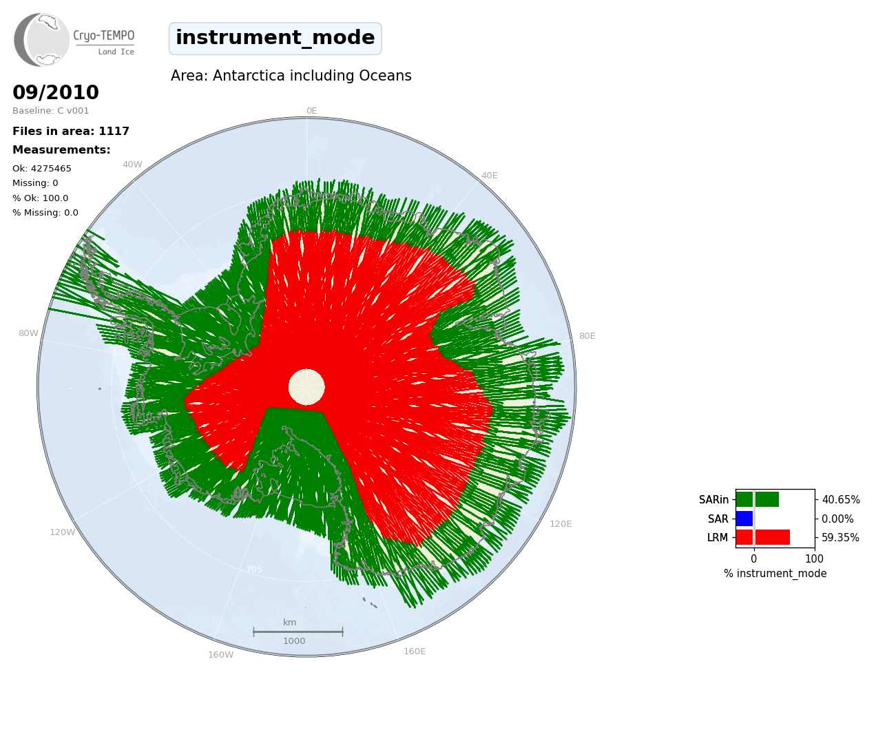Click the 120E longitude label
This screenshot has width=876, height=730.
(561, 524)
